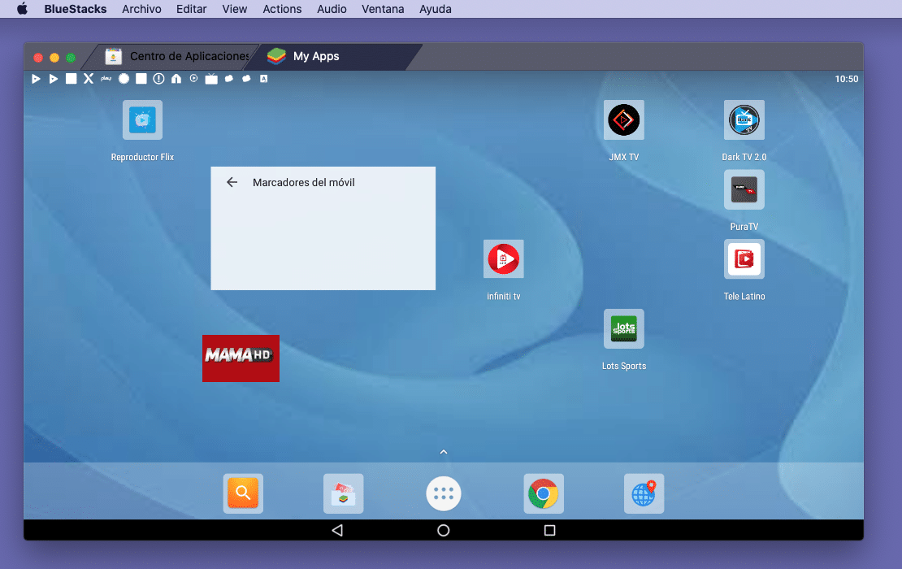The height and width of the screenshot is (569, 902).
Task: Open the PuraTV app
Action: [744, 189]
